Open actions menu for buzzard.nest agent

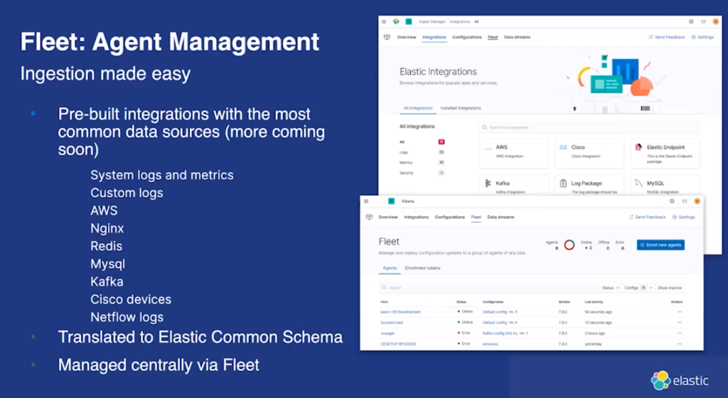coord(679,323)
